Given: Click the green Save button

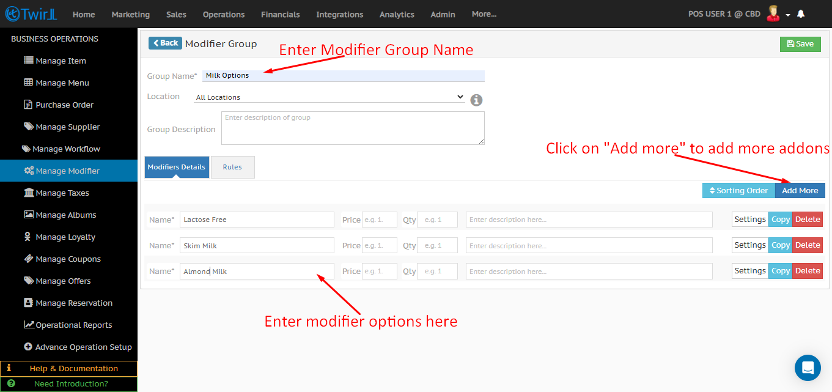Looking at the screenshot, I should pos(800,44).
